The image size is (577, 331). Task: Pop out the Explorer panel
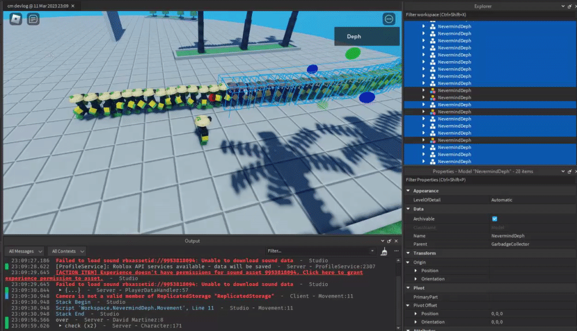(x=569, y=6)
